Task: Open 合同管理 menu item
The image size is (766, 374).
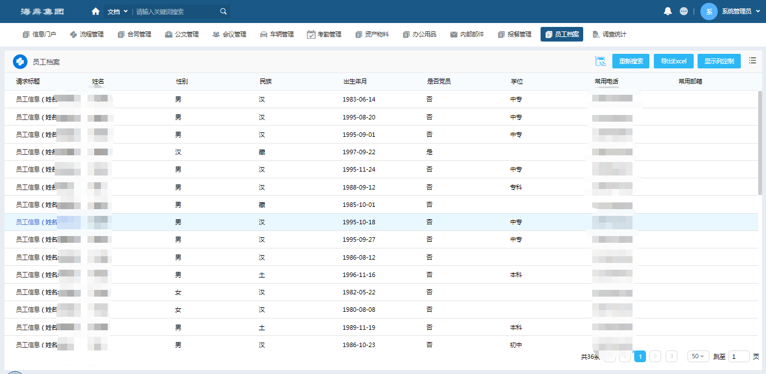Action: pos(135,34)
